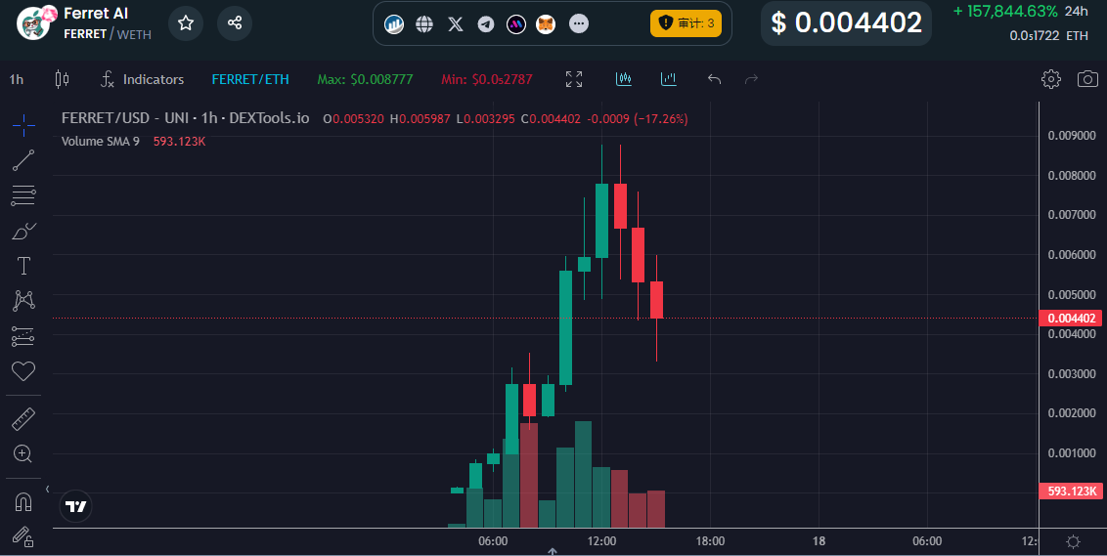Open the project website globe icon
The image size is (1107, 556).
point(424,24)
